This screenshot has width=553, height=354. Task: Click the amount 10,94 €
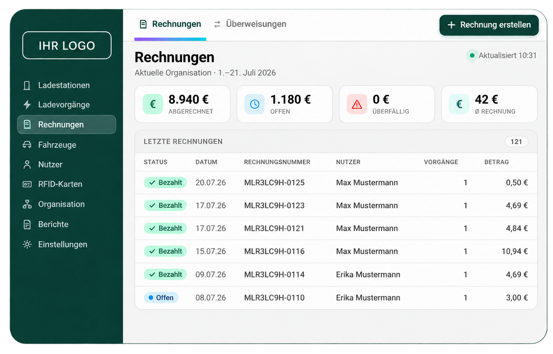point(515,251)
